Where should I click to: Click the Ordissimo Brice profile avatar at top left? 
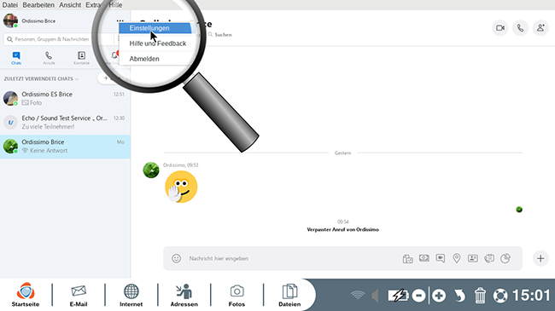pyautogui.click(x=10, y=20)
